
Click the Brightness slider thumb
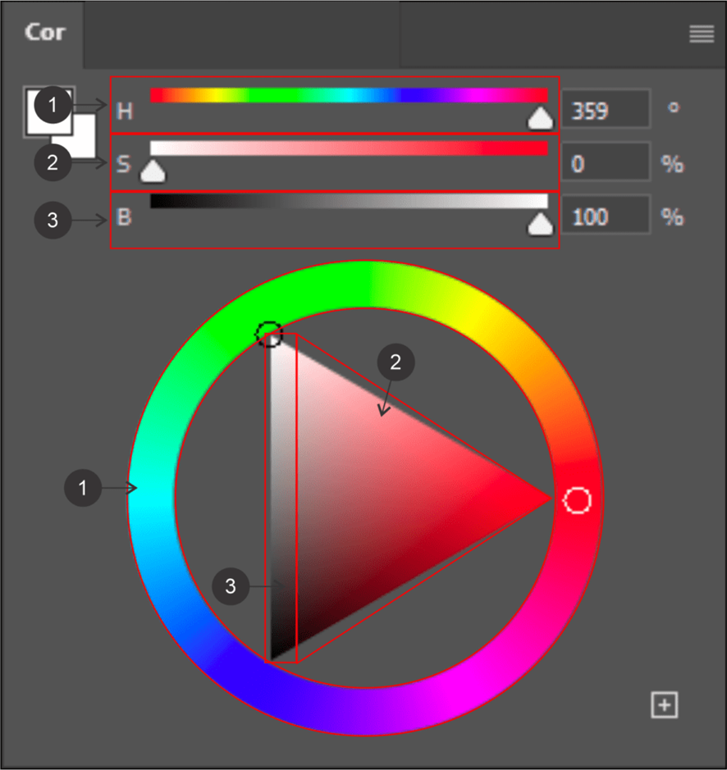[x=540, y=224]
